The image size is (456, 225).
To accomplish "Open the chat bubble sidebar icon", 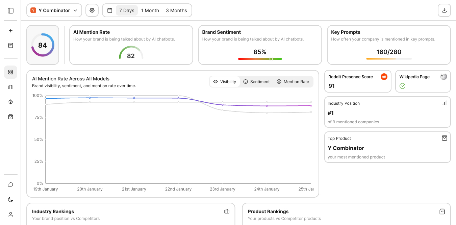I will 10,184.
